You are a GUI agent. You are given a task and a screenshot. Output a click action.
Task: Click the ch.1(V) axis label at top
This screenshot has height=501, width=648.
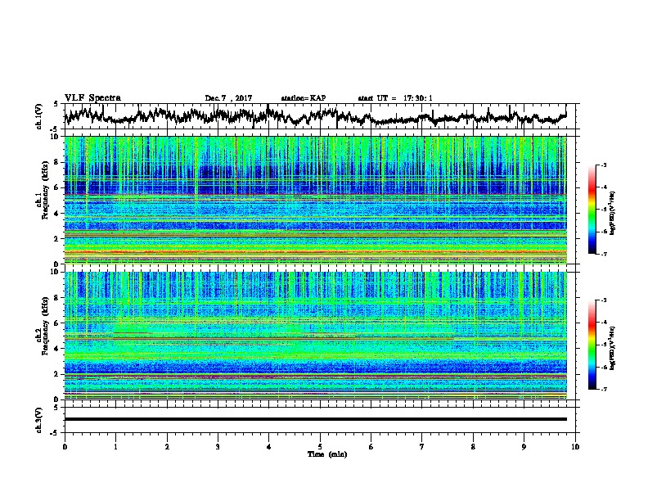click(x=39, y=116)
